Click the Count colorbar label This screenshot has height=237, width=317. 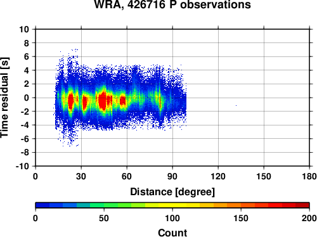coord(172,233)
